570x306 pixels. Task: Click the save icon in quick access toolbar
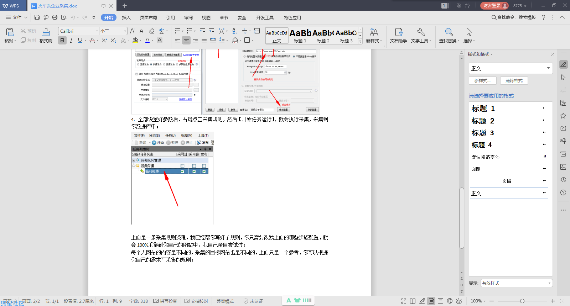[37, 17]
